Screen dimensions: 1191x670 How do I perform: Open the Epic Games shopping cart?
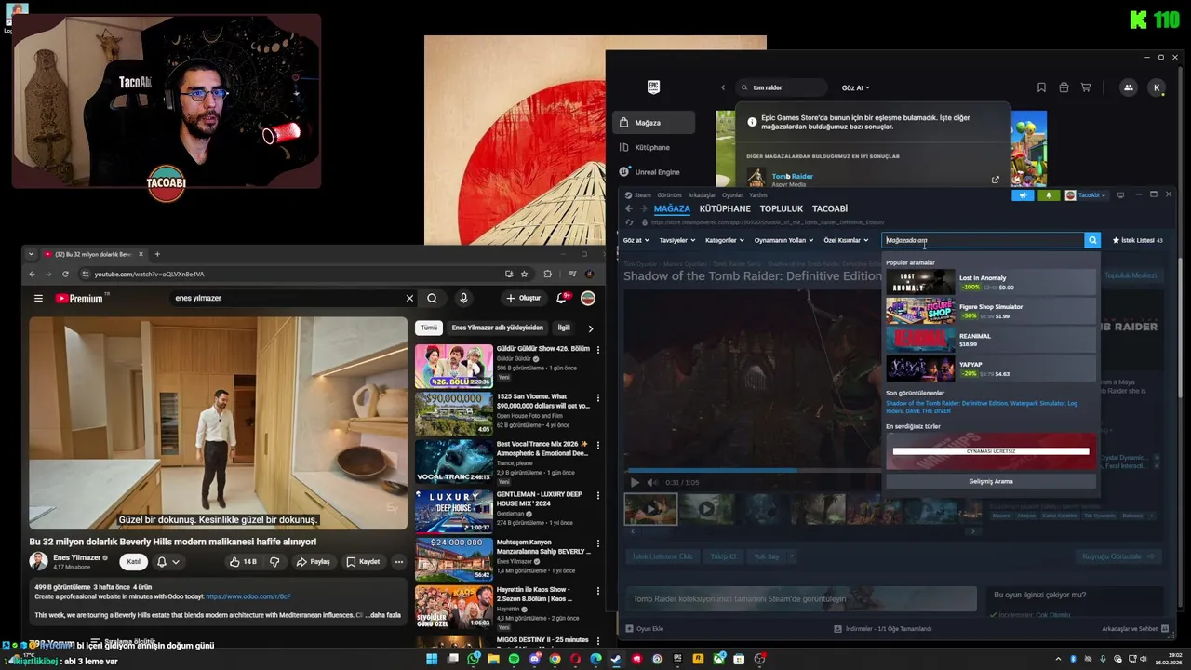[1086, 87]
